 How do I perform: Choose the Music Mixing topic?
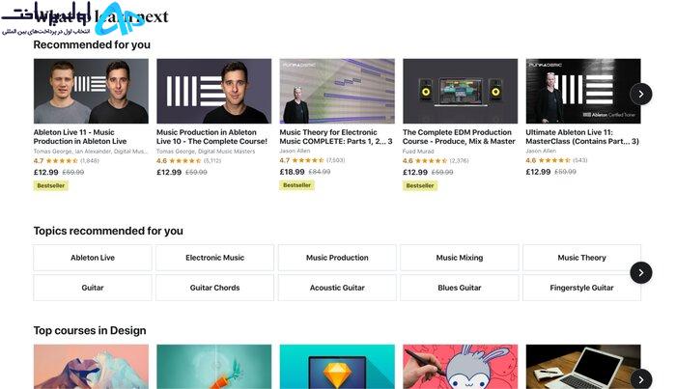460,258
